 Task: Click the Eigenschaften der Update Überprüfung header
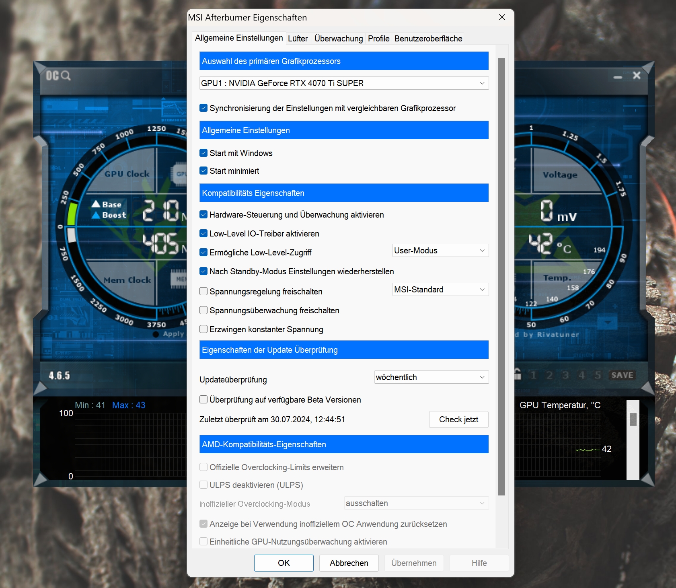click(344, 350)
